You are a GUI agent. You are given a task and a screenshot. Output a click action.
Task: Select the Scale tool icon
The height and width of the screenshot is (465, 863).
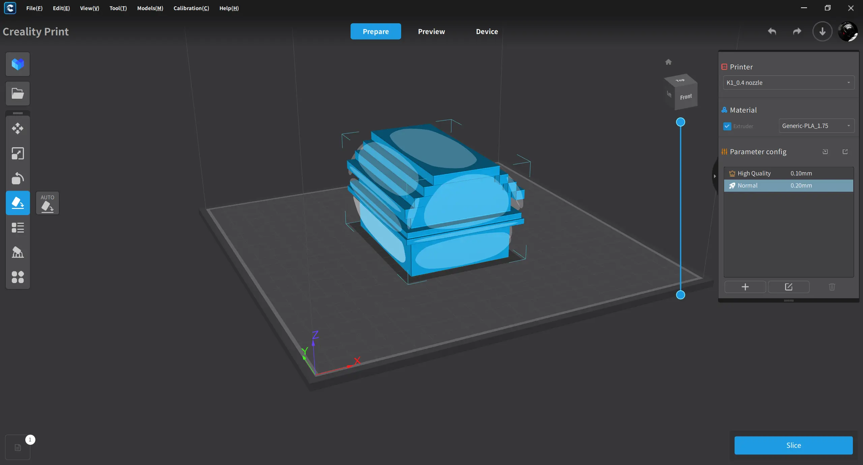18,153
